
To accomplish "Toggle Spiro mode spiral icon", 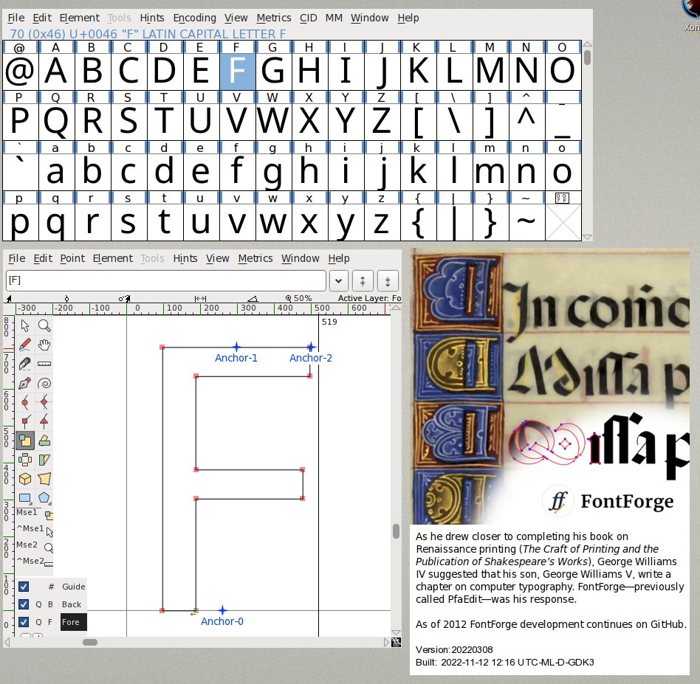I will tap(44, 383).
